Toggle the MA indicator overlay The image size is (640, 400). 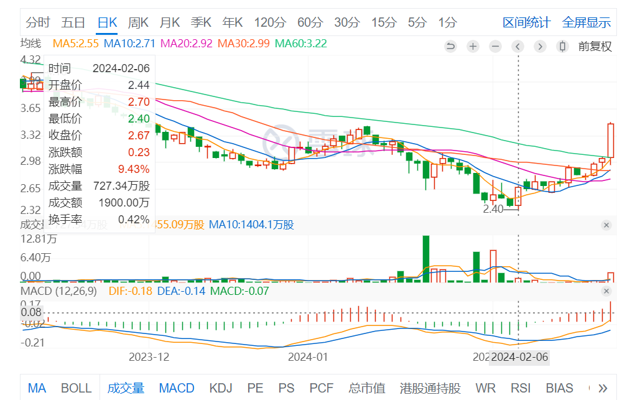(37, 388)
